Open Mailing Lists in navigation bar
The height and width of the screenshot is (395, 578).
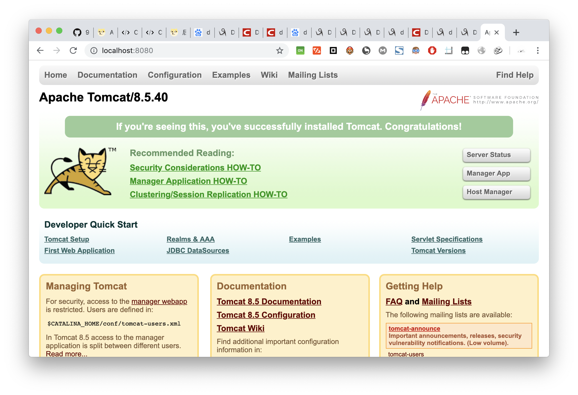313,75
